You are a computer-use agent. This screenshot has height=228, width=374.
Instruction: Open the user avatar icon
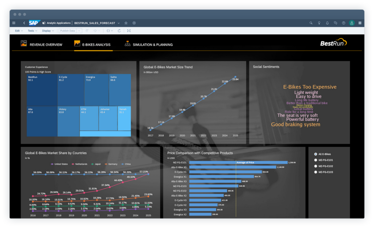click(x=352, y=23)
